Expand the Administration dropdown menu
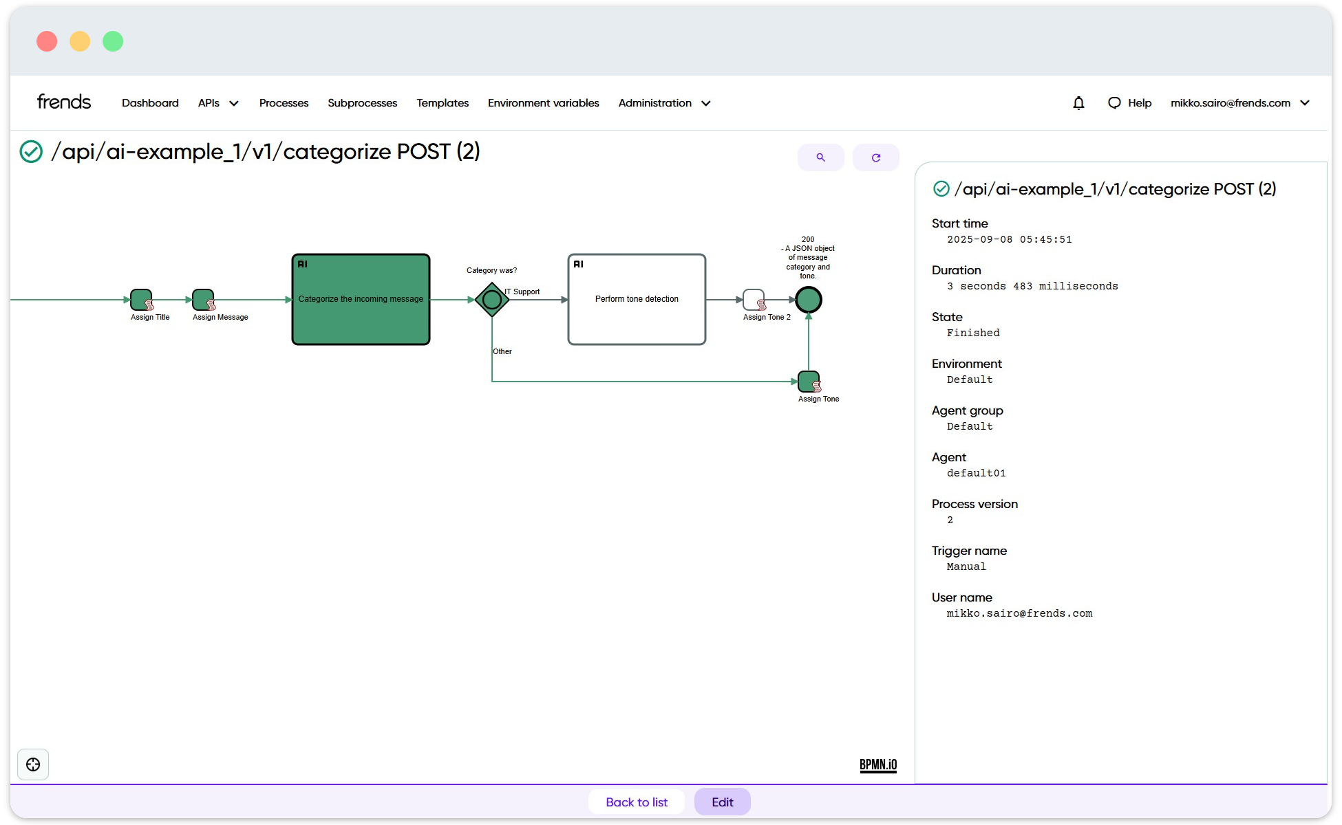 663,103
